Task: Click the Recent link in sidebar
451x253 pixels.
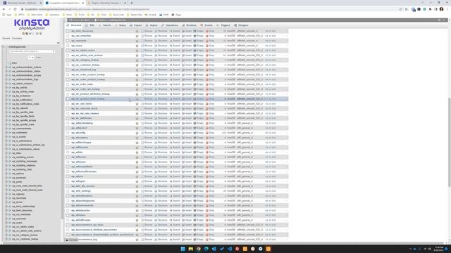Action: (6, 39)
